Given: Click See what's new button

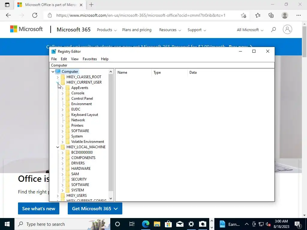Looking at the screenshot, I should pos(39,208).
